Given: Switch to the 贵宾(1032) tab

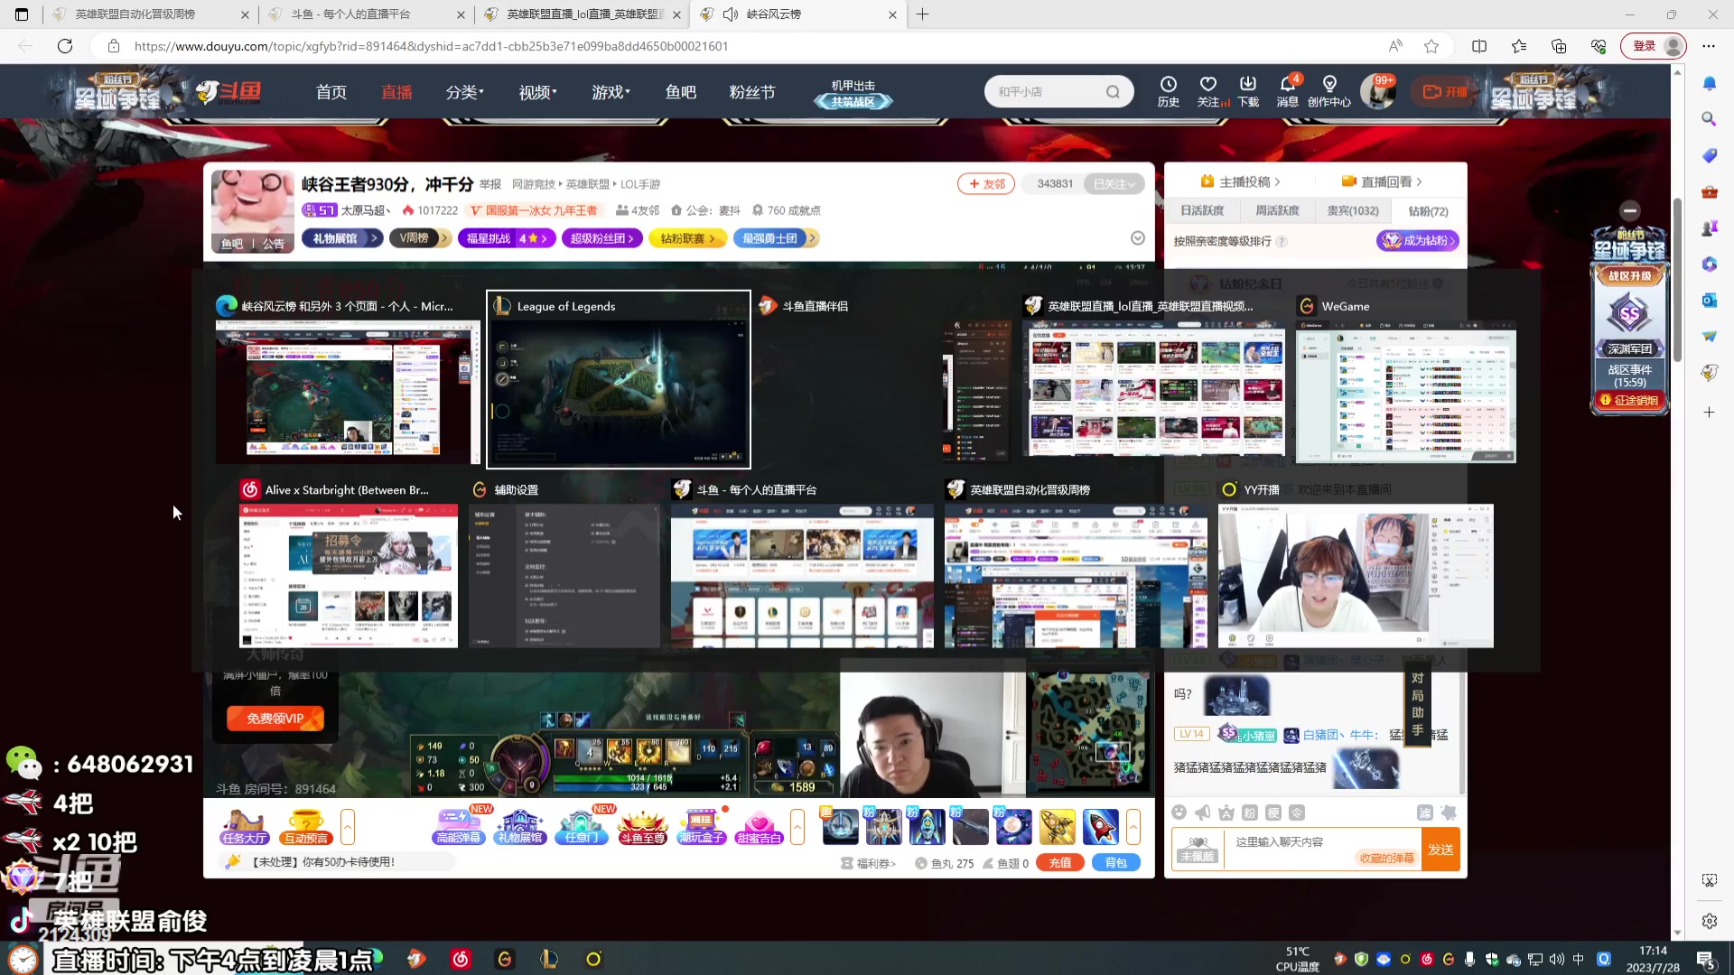Looking at the screenshot, I should pyautogui.click(x=1353, y=210).
